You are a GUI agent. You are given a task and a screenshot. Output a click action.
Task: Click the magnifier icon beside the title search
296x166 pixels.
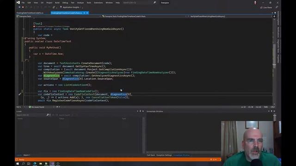(x=154, y=3)
